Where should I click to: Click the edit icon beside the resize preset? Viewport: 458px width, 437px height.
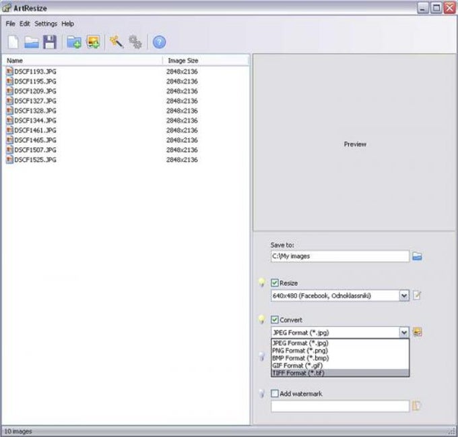(417, 295)
